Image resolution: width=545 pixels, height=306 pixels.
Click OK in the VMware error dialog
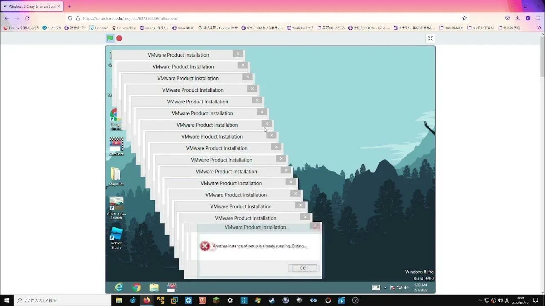pyautogui.click(x=303, y=268)
